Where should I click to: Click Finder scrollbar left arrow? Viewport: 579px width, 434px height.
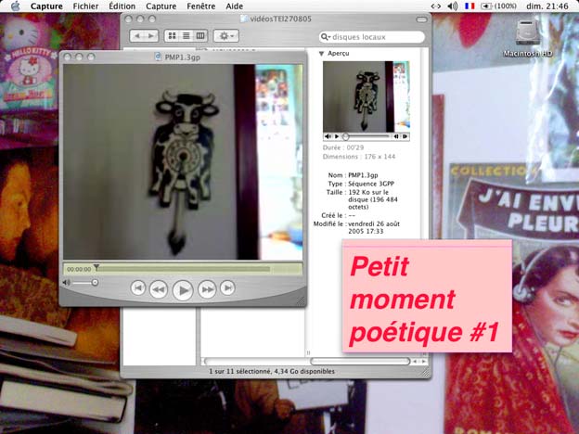pos(415,362)
